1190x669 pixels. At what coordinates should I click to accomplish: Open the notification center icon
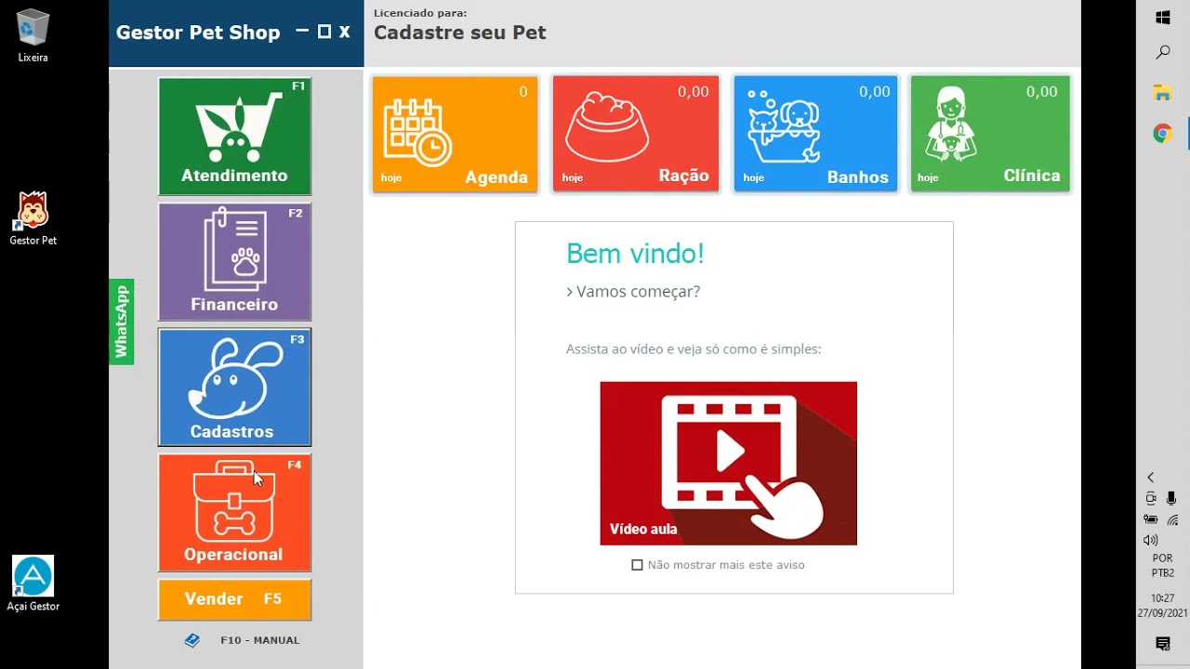[x=1162, y=644]
